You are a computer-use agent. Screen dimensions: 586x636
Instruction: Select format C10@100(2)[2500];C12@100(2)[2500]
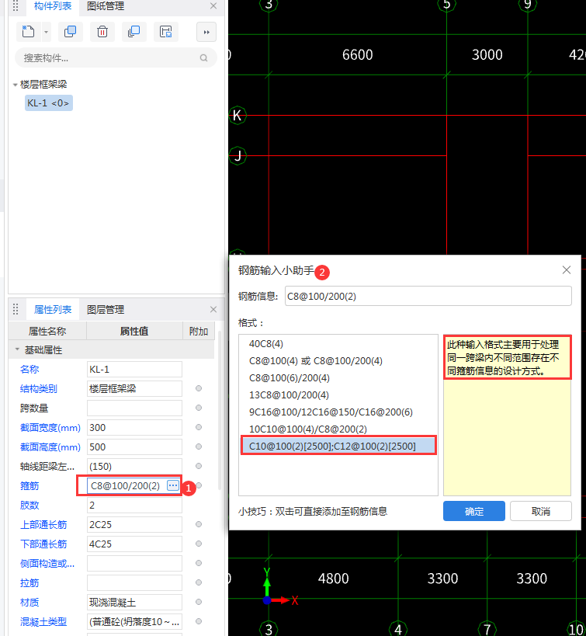pyautogui.click(x=338, y=447)
